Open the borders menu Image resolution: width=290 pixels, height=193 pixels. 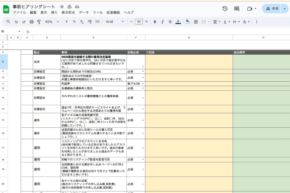(x=196, y=22)
